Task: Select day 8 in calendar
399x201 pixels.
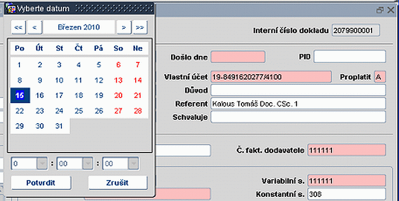Action: click(19, 80)
